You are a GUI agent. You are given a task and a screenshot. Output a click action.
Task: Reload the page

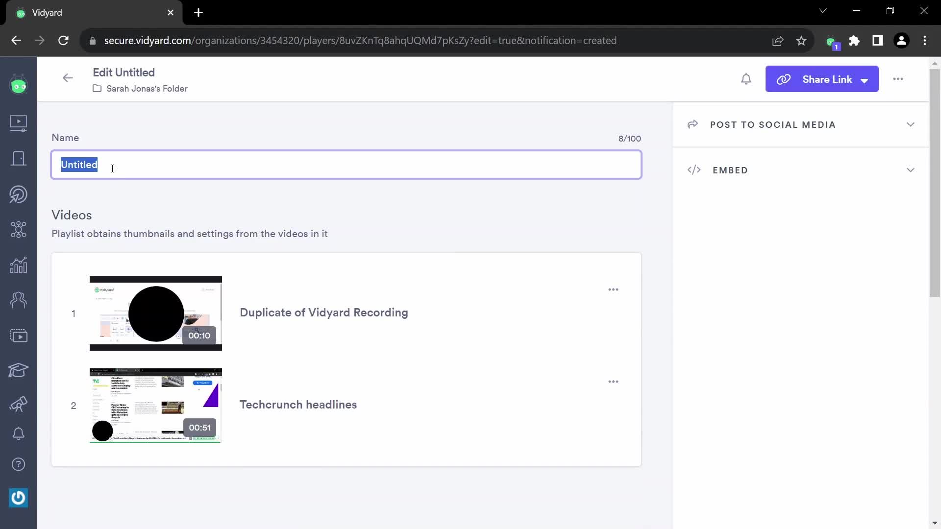63,41
